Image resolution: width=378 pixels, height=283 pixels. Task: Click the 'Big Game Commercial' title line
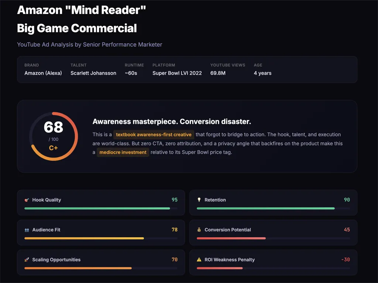tap(77, 28)
